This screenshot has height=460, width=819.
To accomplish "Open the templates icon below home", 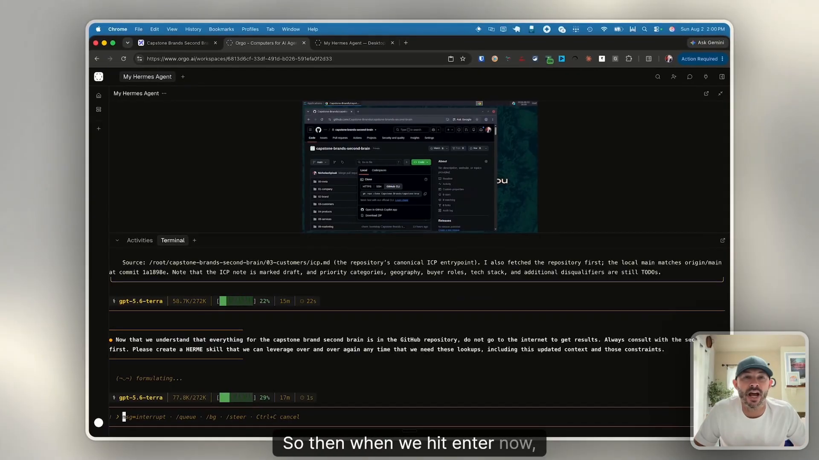I will pyautogui.click(x=99, y=109).
